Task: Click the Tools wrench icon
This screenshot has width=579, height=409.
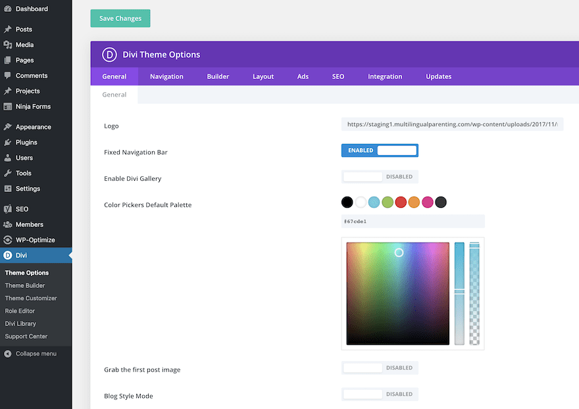Action: click(x=8, y=173)
